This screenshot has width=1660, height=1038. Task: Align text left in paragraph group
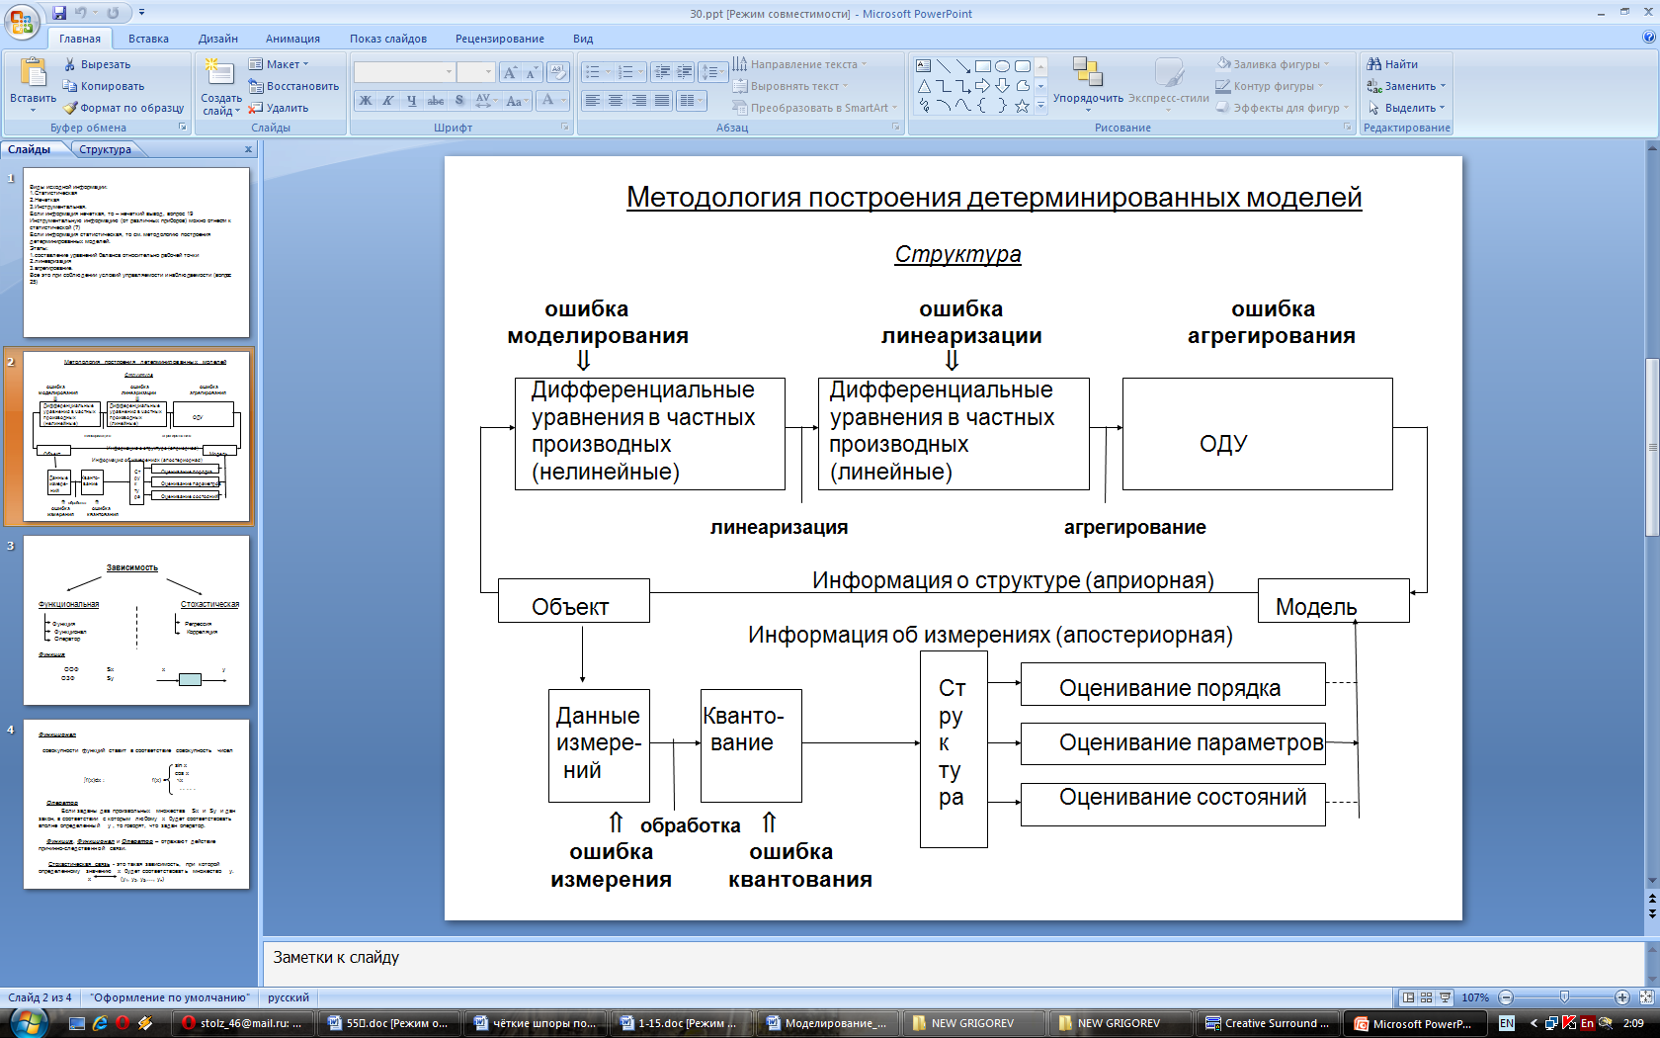(593, 101)
